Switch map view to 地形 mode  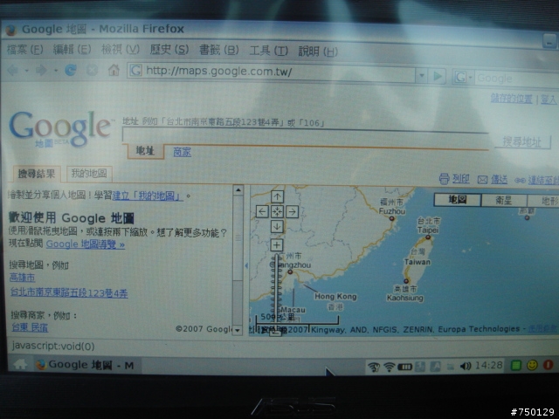pyautogui.click(x=543, y=201)
